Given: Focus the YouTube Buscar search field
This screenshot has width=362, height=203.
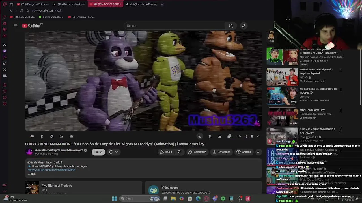Looking at the screenshot, I should click(174, 26).
